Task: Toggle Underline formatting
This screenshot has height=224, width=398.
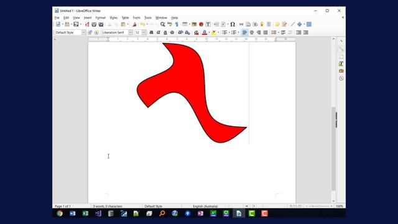Action: click(x=165, y=32)
